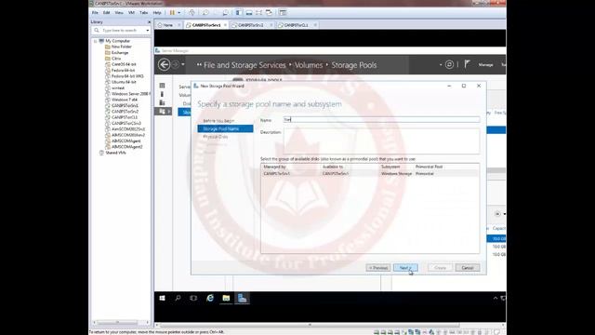Select CentOS 64-bit in the library

click(x=124, y=64)
